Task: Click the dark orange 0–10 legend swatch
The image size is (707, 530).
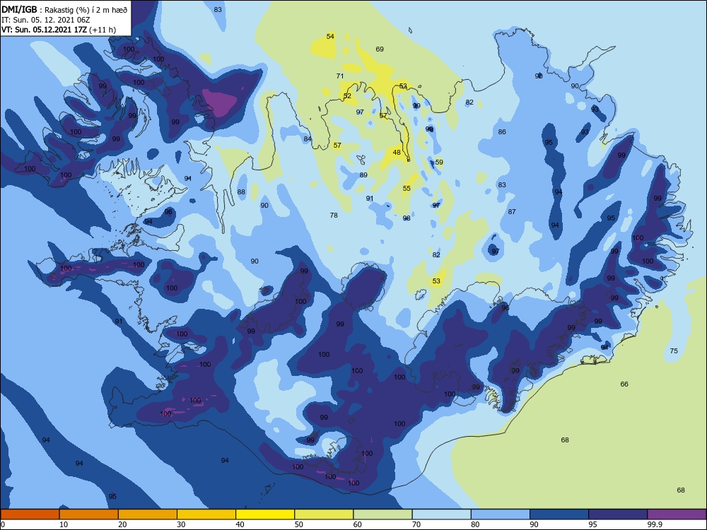Action: [30, 514]
